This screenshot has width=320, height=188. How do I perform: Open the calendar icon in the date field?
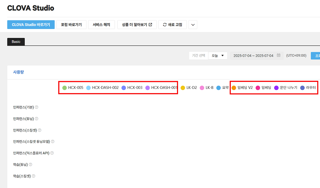[278, 55]
